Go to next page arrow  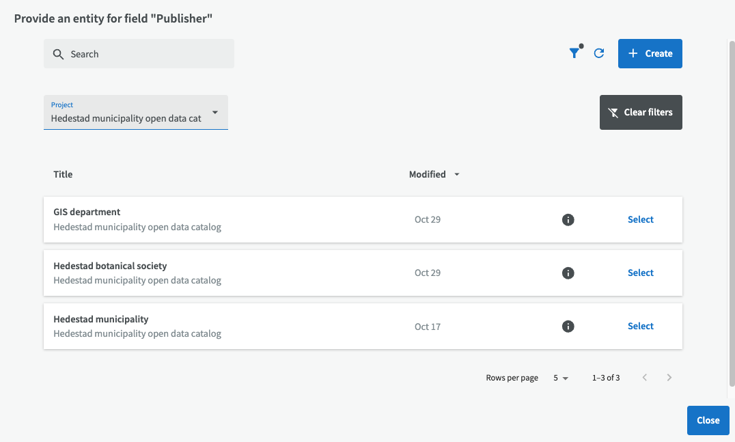(x=669, y=377)
